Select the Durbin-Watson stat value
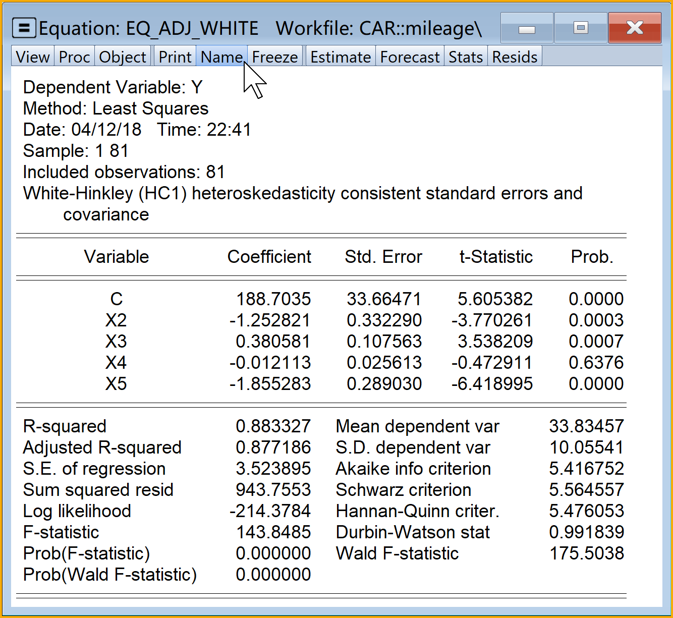Viewport: 673px width, 618px height. [x=586, y=532]
